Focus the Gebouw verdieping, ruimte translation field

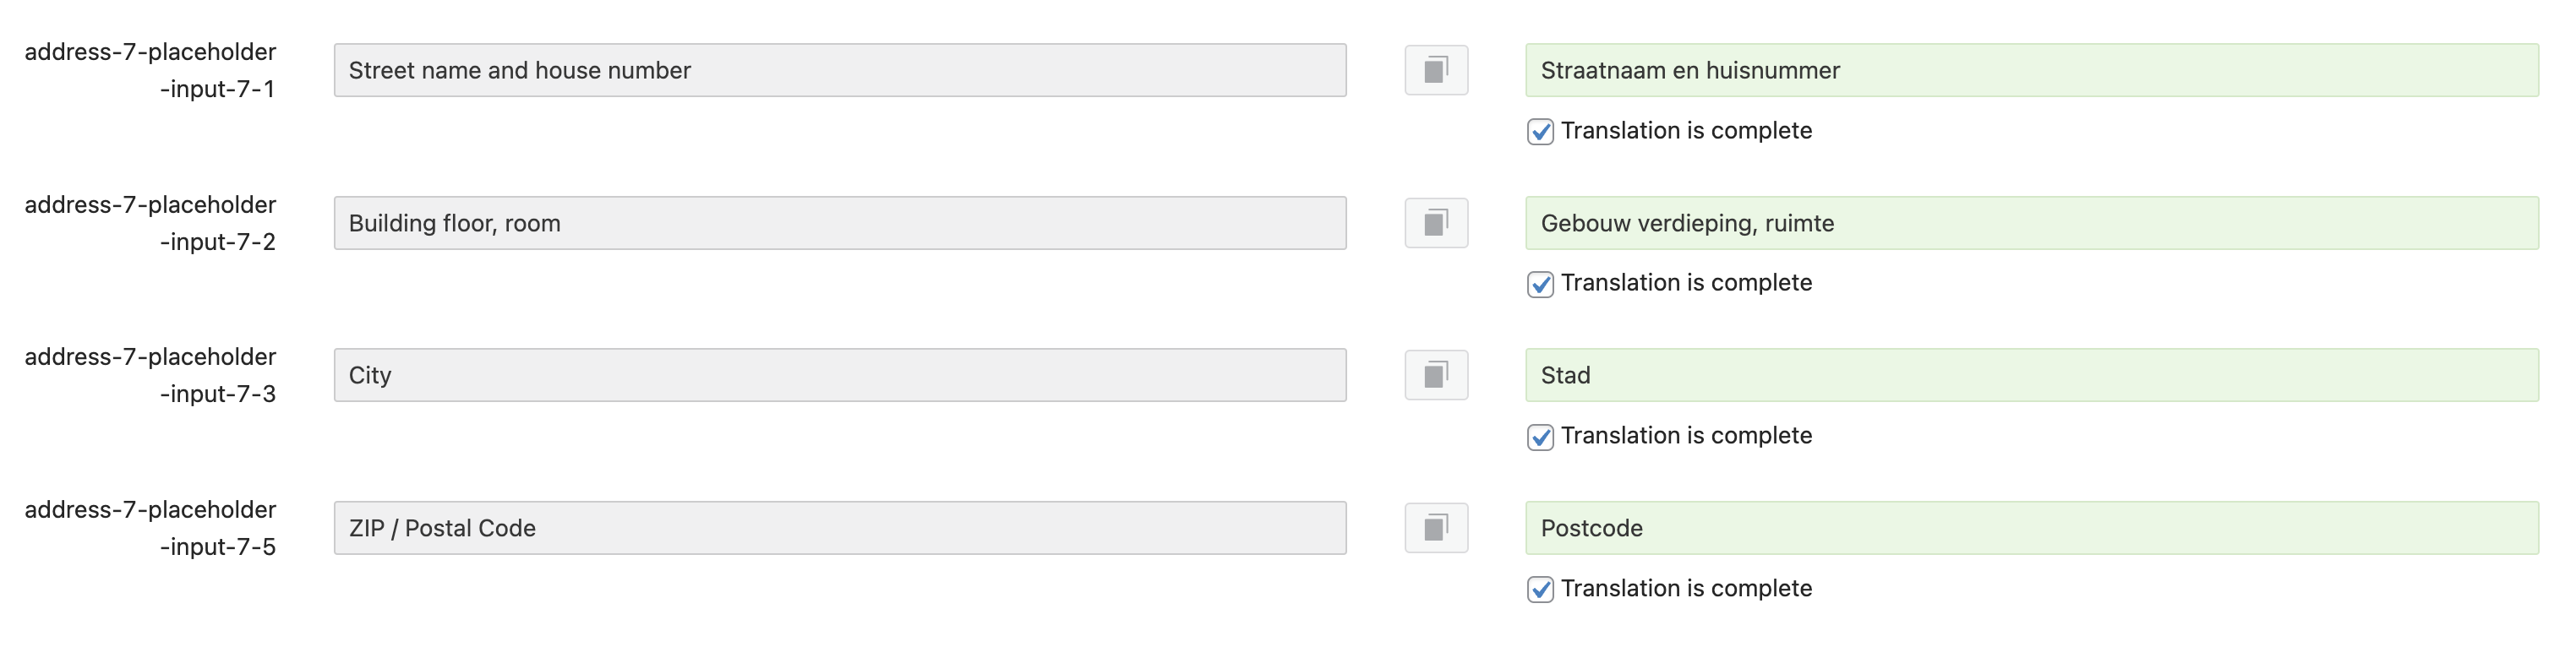[2032, 223]
